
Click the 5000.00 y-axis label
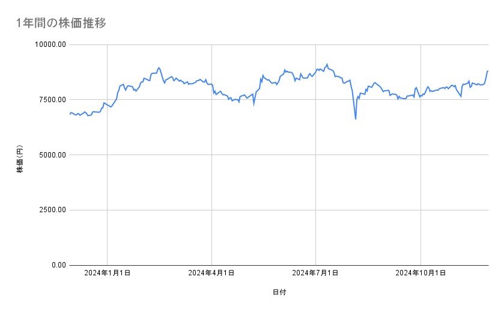pyautogui.click(x=50, y=155)
